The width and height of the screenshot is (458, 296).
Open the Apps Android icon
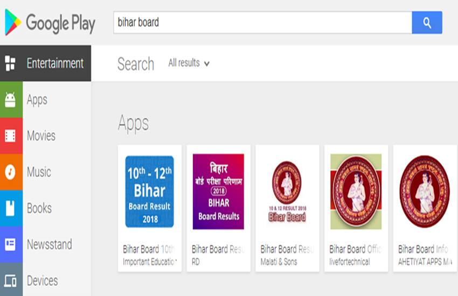(10, 100)
